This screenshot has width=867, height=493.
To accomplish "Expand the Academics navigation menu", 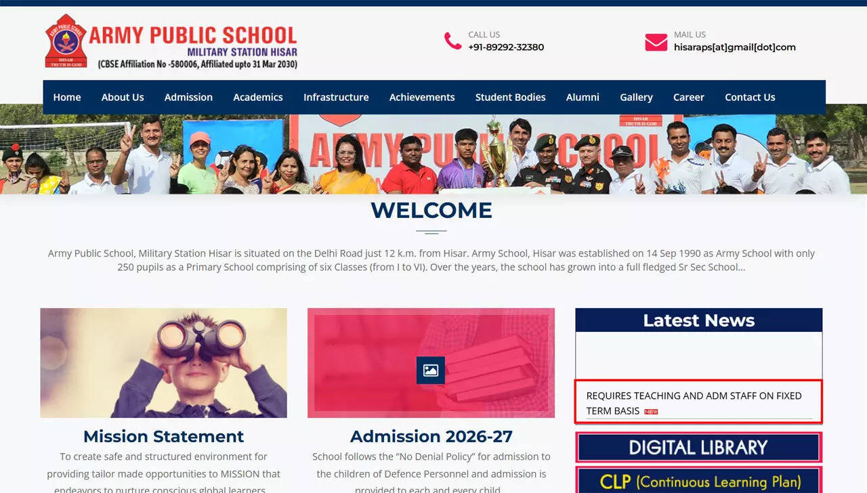I will [258, 97].
